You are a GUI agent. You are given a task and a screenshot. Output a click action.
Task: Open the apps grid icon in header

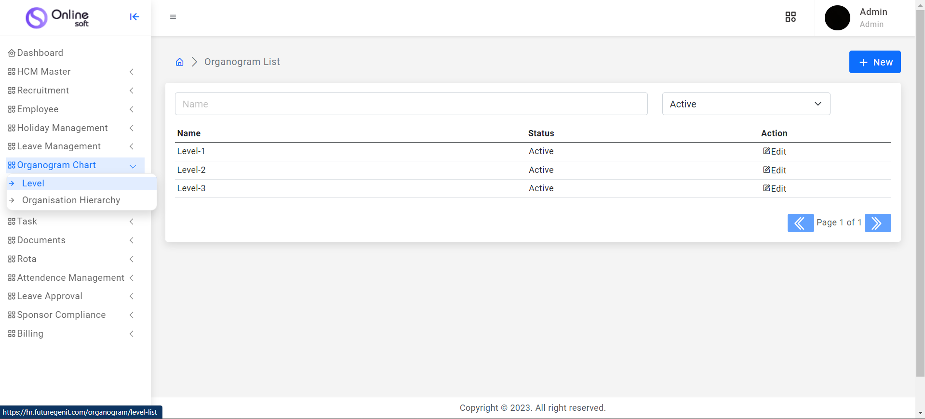(x=791, y=17)
